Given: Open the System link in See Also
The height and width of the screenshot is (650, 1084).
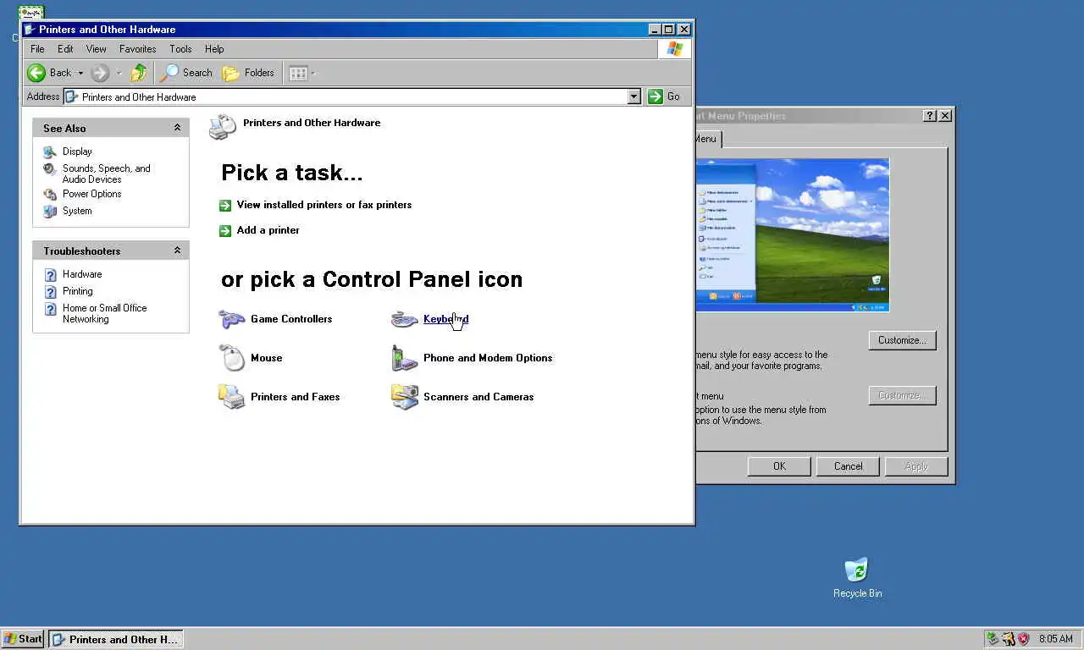Looking at the screenshot, I should (77, 211).
